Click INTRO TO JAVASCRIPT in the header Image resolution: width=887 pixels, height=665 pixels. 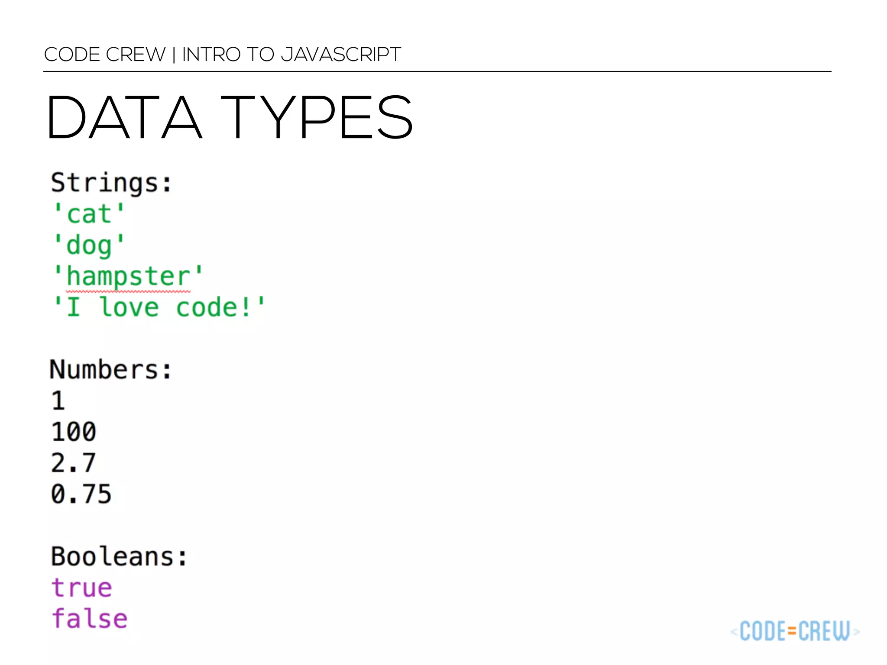[x=291, y=55]
